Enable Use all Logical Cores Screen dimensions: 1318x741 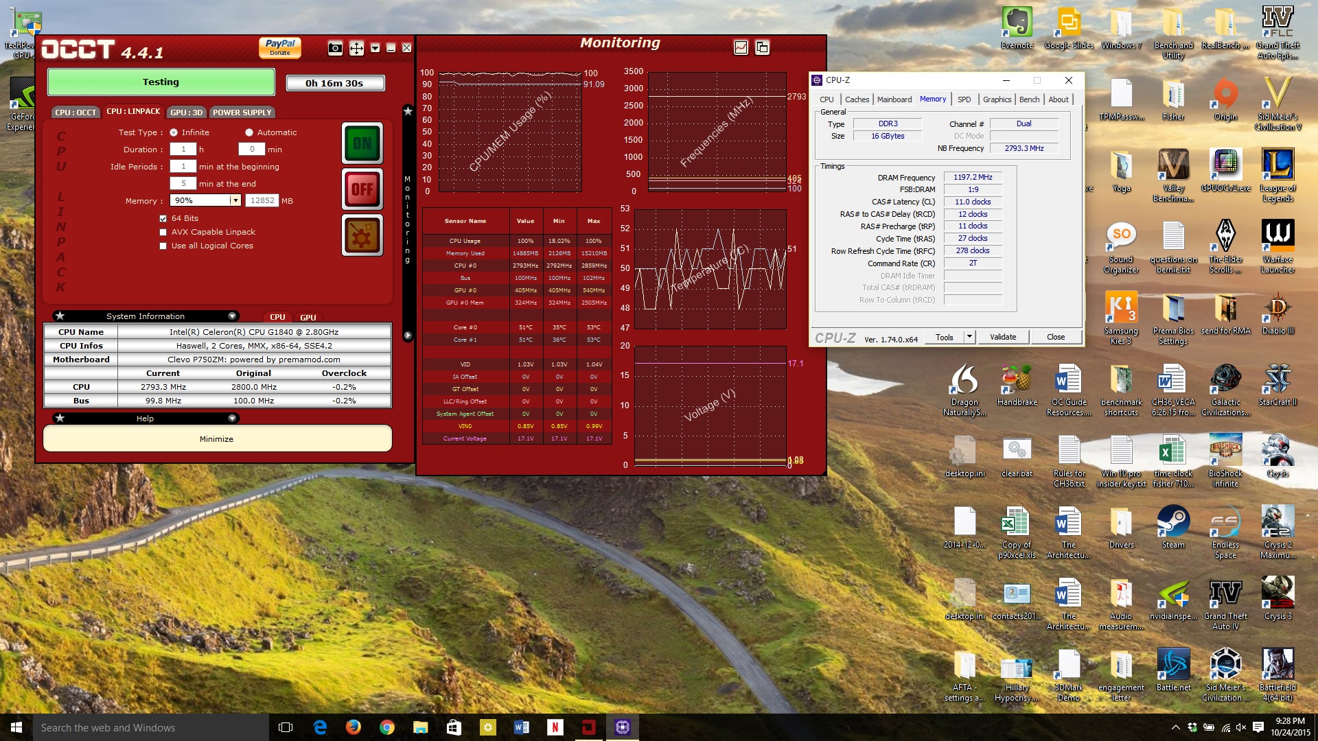click(163, 246)
